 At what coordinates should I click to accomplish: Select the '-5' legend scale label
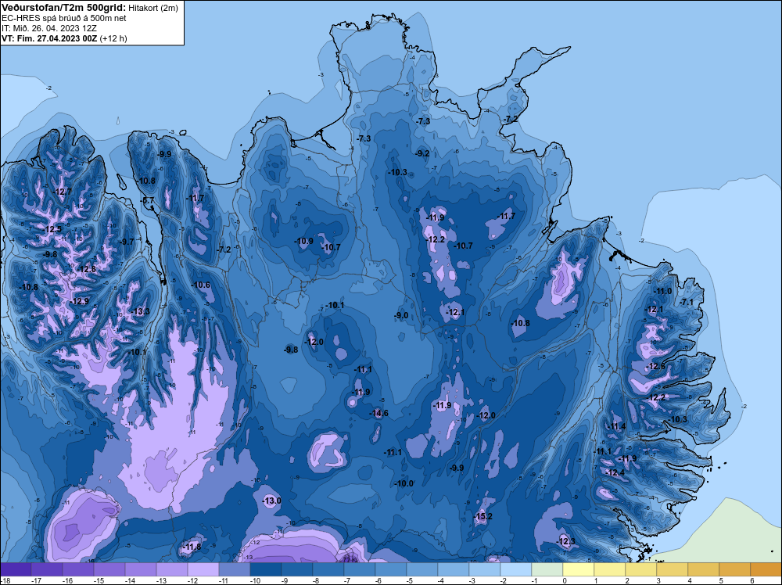(x=411, y=580)
